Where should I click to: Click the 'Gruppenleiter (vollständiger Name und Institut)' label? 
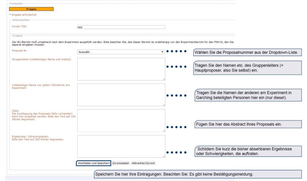41,59
